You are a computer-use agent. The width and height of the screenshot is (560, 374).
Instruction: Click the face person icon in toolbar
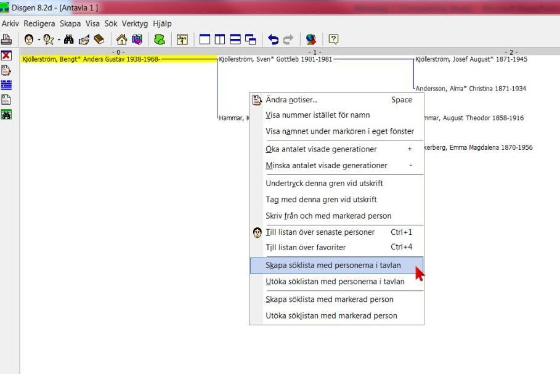coord(29,39)
